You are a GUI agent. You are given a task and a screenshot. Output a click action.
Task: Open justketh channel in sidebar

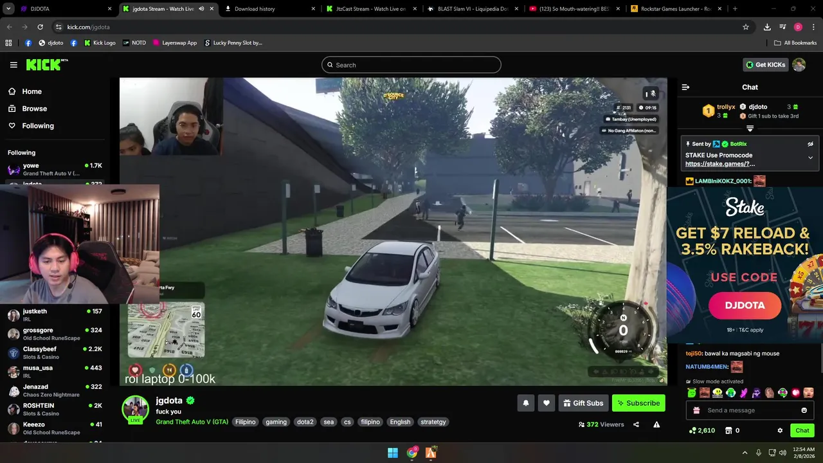55,314
